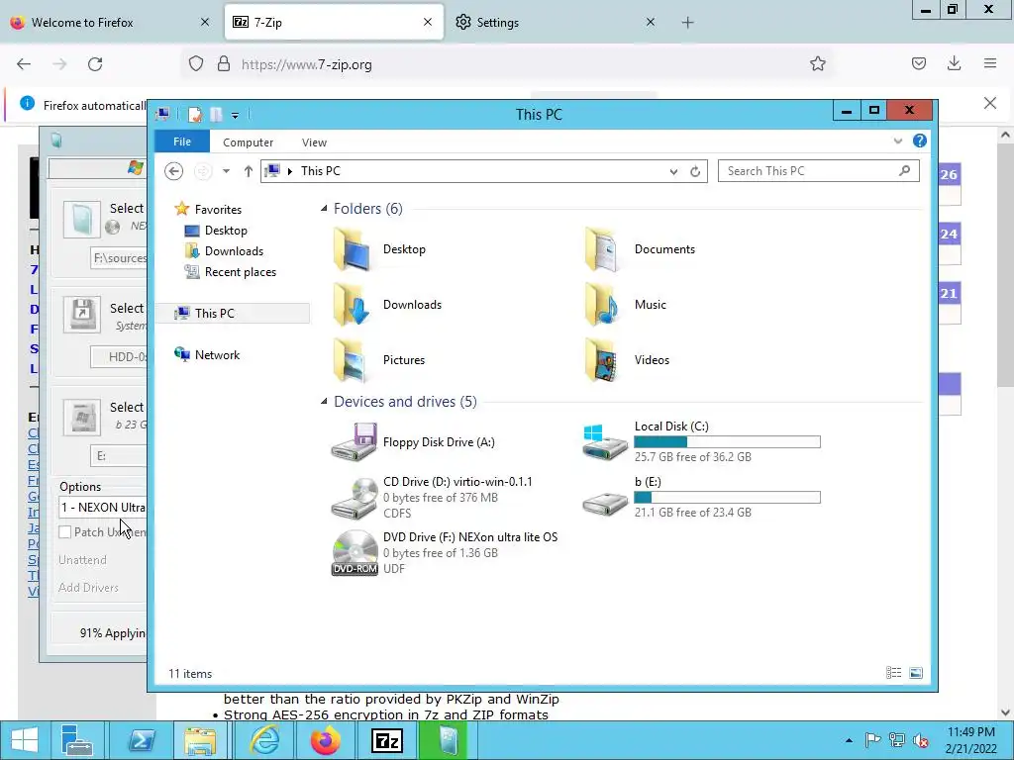Open the address bar history dropdown

(673, 171)
